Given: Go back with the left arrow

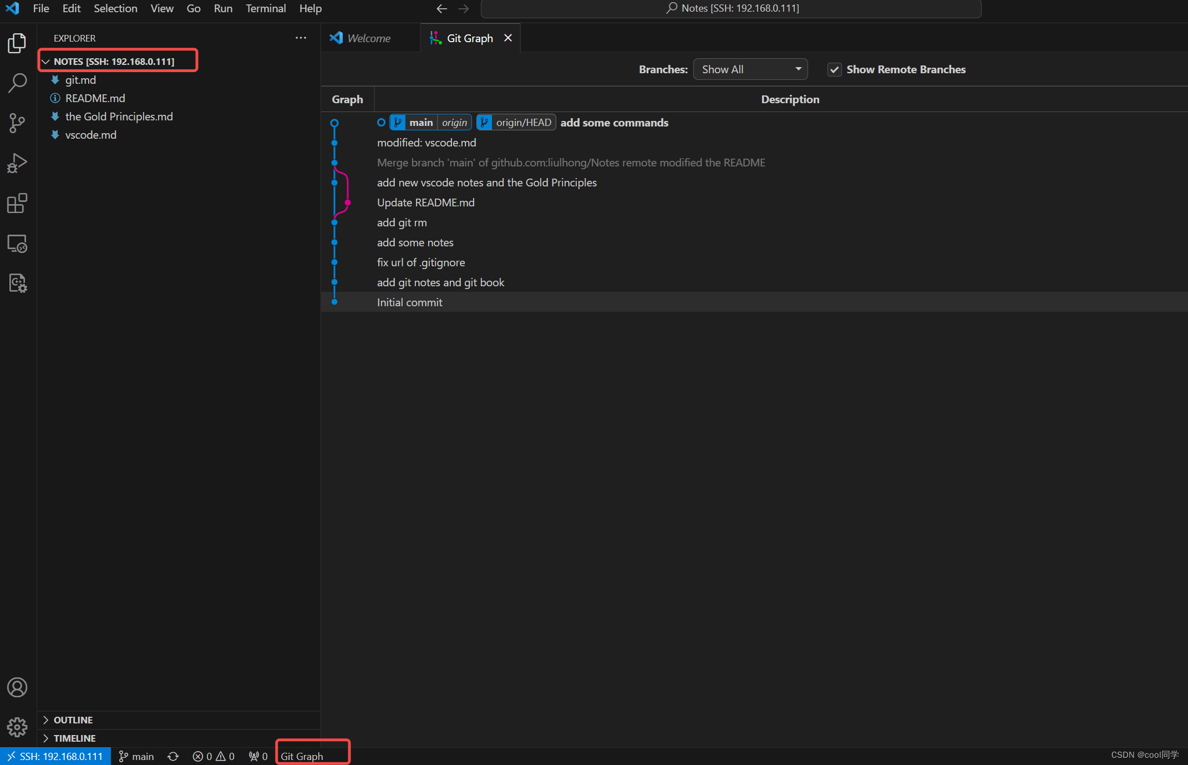Looking at the screenshot, I should coord(442,8).
